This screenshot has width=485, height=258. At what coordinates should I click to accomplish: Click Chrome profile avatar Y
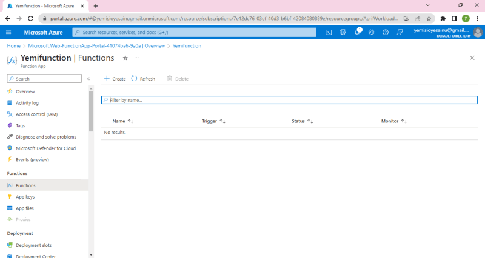click(x=466, y=19)
